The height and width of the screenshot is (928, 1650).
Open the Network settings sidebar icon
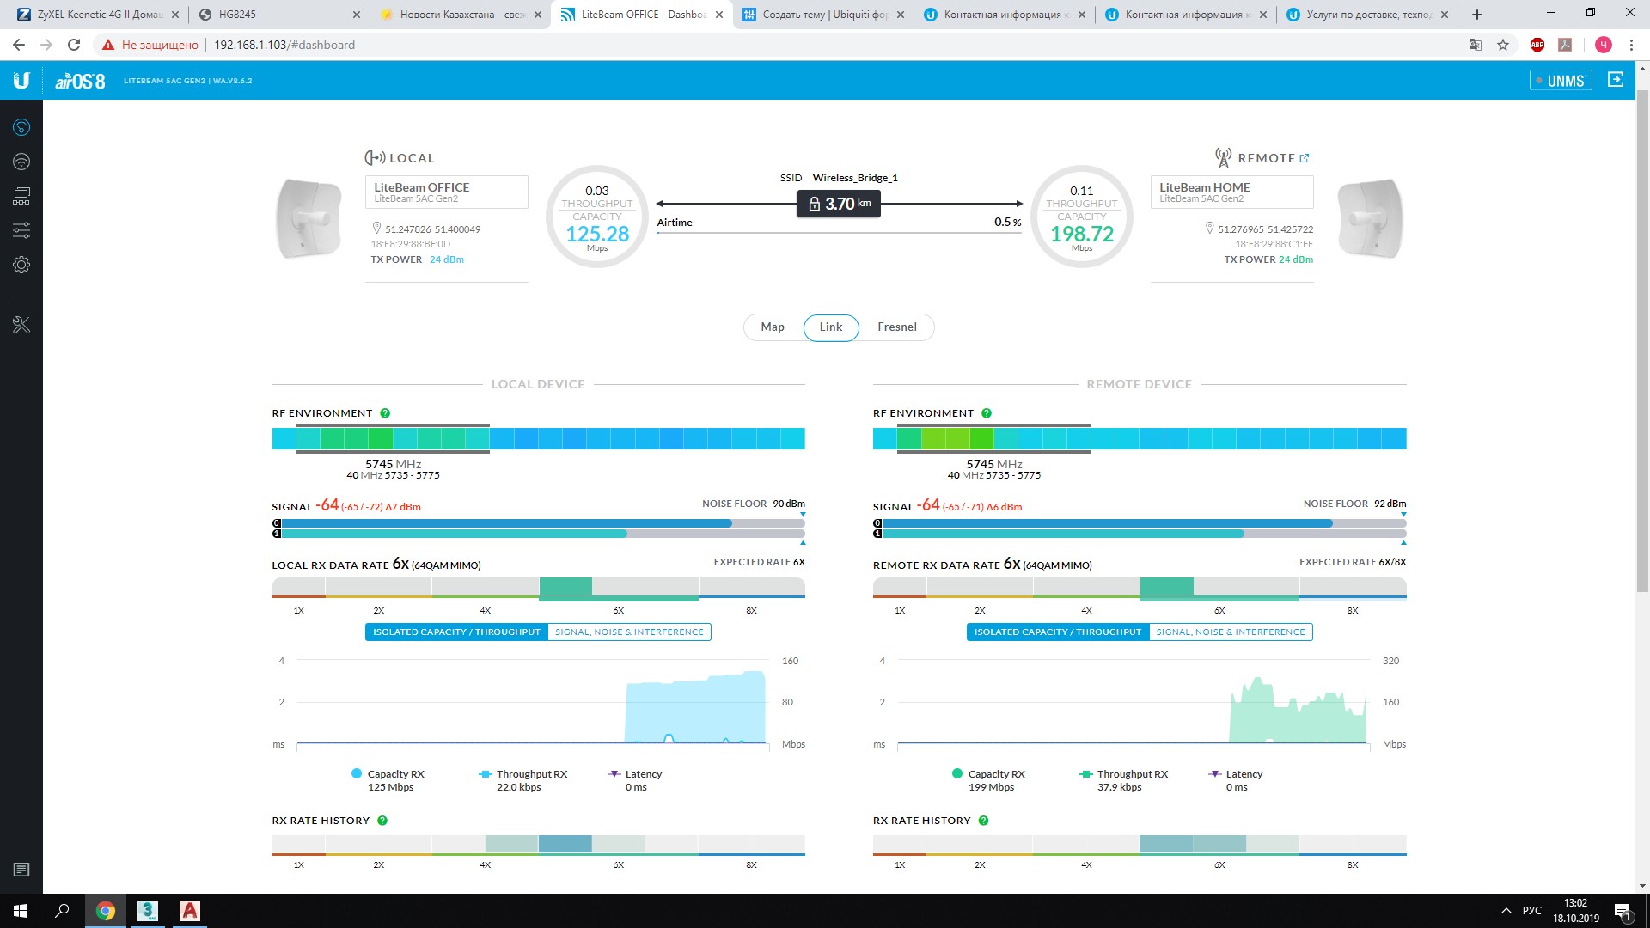[21, 196]
